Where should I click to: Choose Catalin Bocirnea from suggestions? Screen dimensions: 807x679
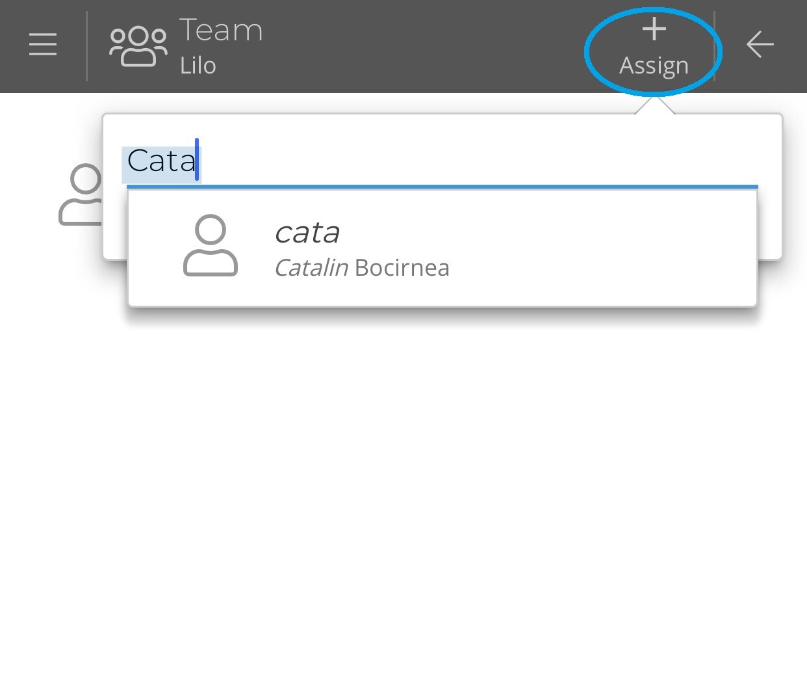tap(362, 267)
